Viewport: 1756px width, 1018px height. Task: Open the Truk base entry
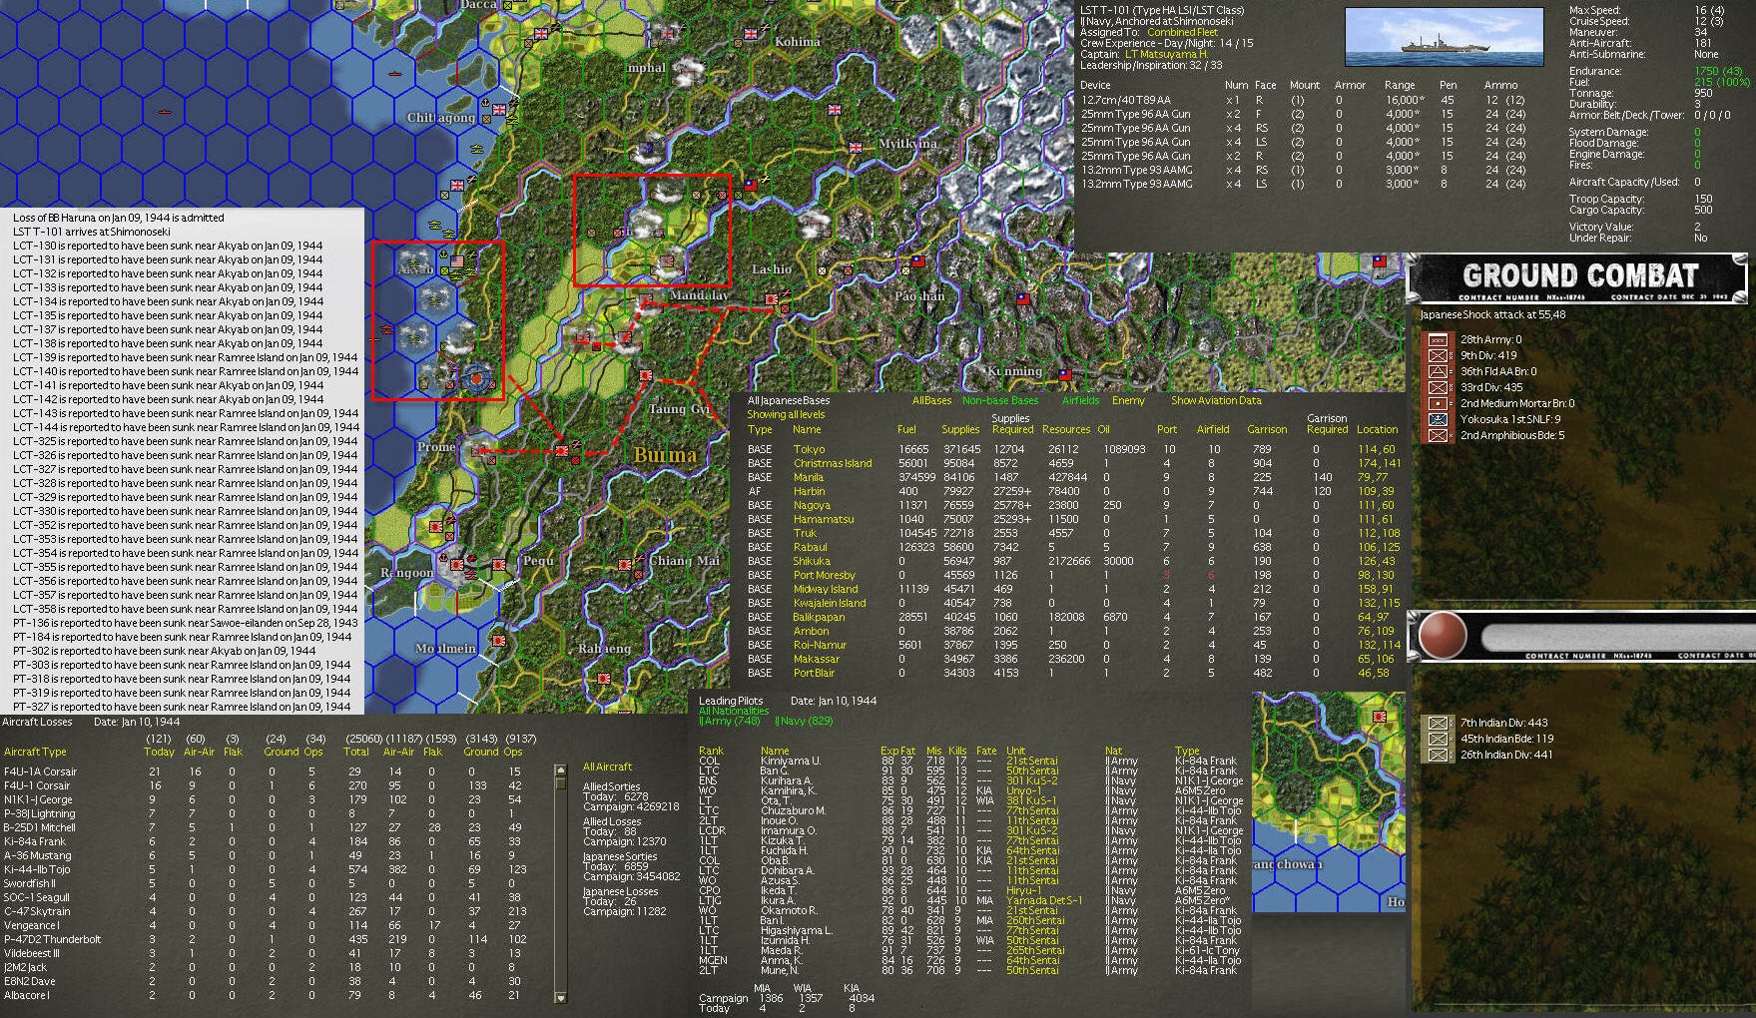tap(805, 533)
